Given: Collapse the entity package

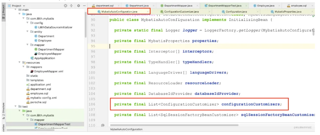Looking at the screenshot, I should point(27,32).
